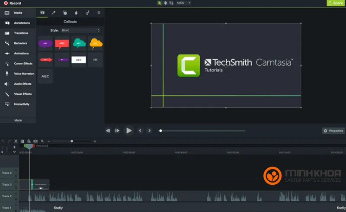Activate the Pan hand tool
This screenshot has width=346, height=212.
[165, 3]
